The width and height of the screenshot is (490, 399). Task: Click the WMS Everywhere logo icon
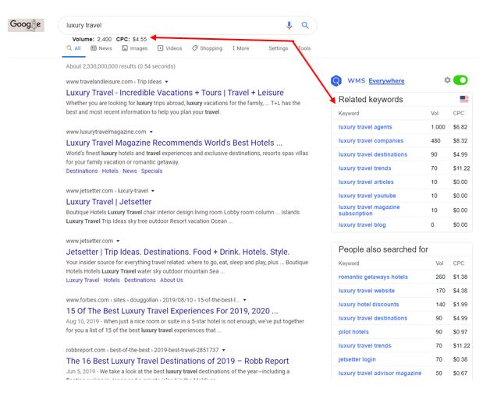click(336, 80)
